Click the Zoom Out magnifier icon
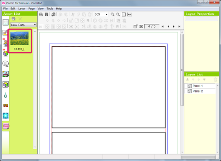This screenshot has width=221, height=161. (x=118, y=14)
